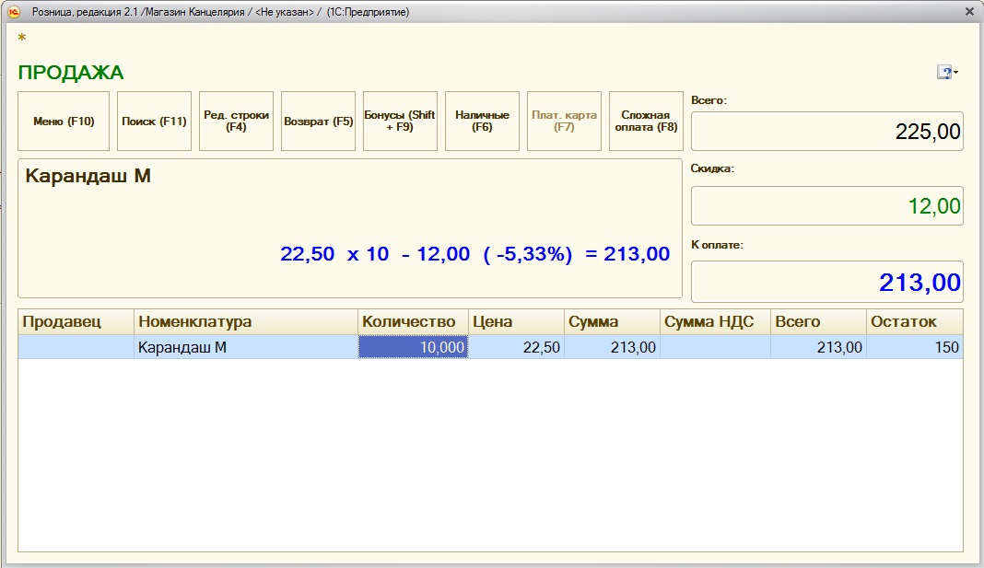This screenshot has width=984, height=568.
Task: Start a return with Возврат (F5)
Action: tap(318, 121)
